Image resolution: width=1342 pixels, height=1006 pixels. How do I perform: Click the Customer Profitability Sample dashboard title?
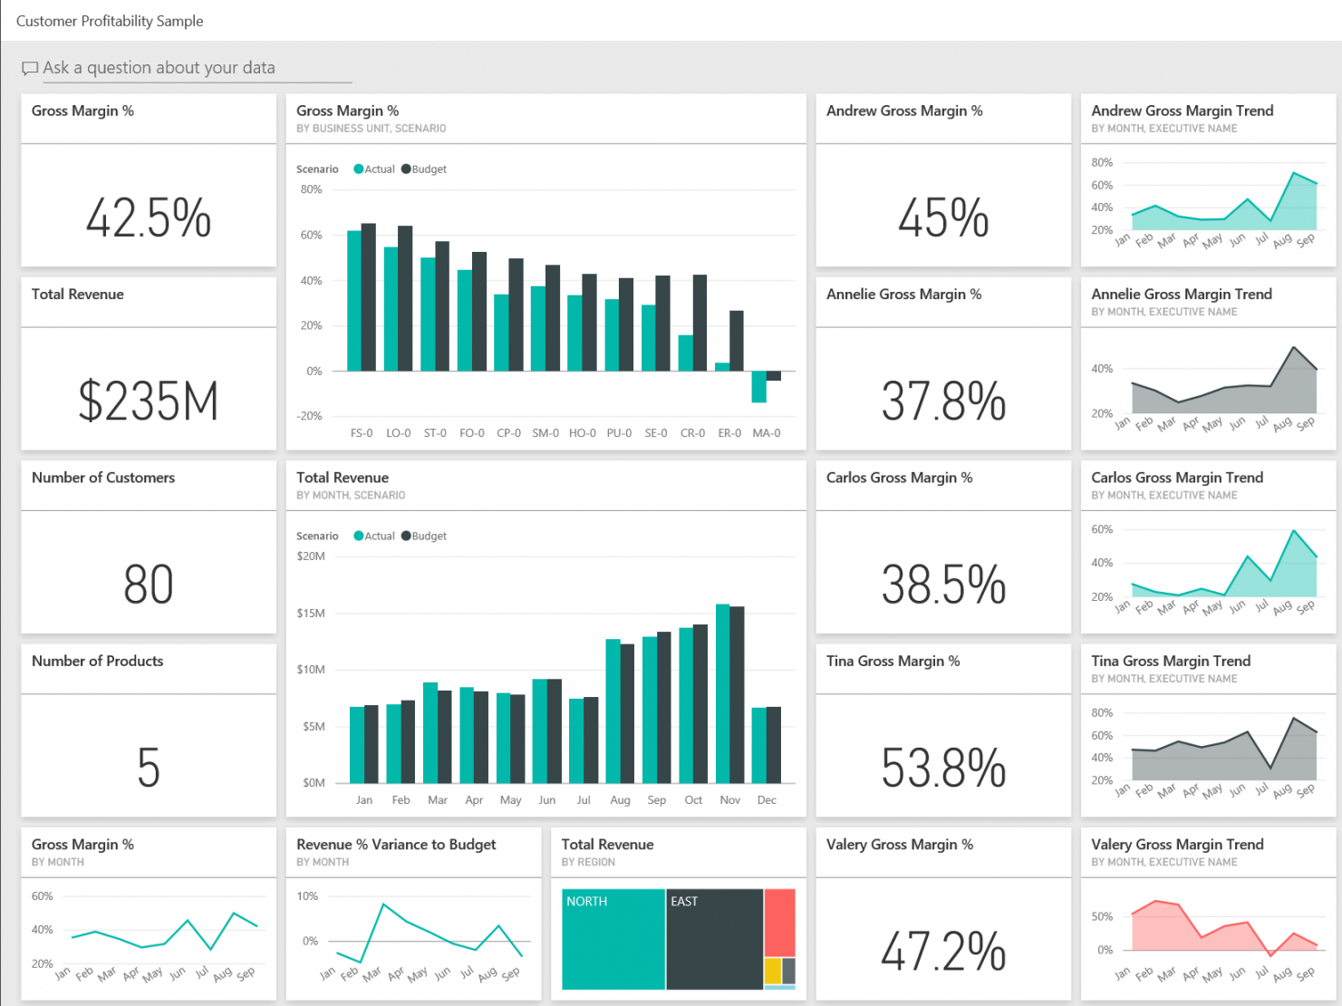click(x=110, y=21)
